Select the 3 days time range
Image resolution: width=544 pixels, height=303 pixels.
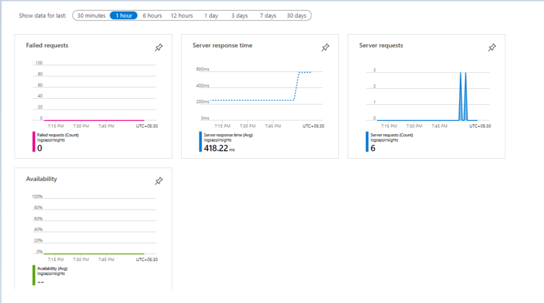(x=239, y=15)
